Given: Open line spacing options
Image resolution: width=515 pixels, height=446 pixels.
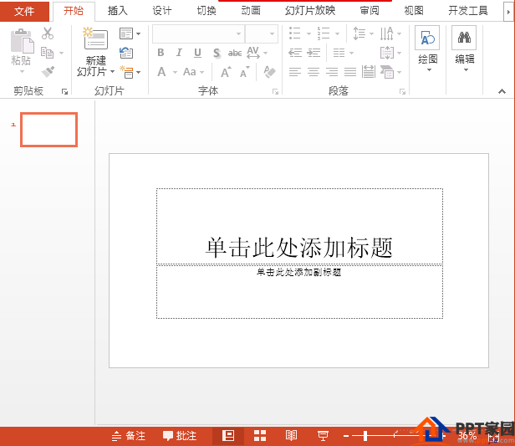Looking at the screenshot, I should [x=363, y=33].
